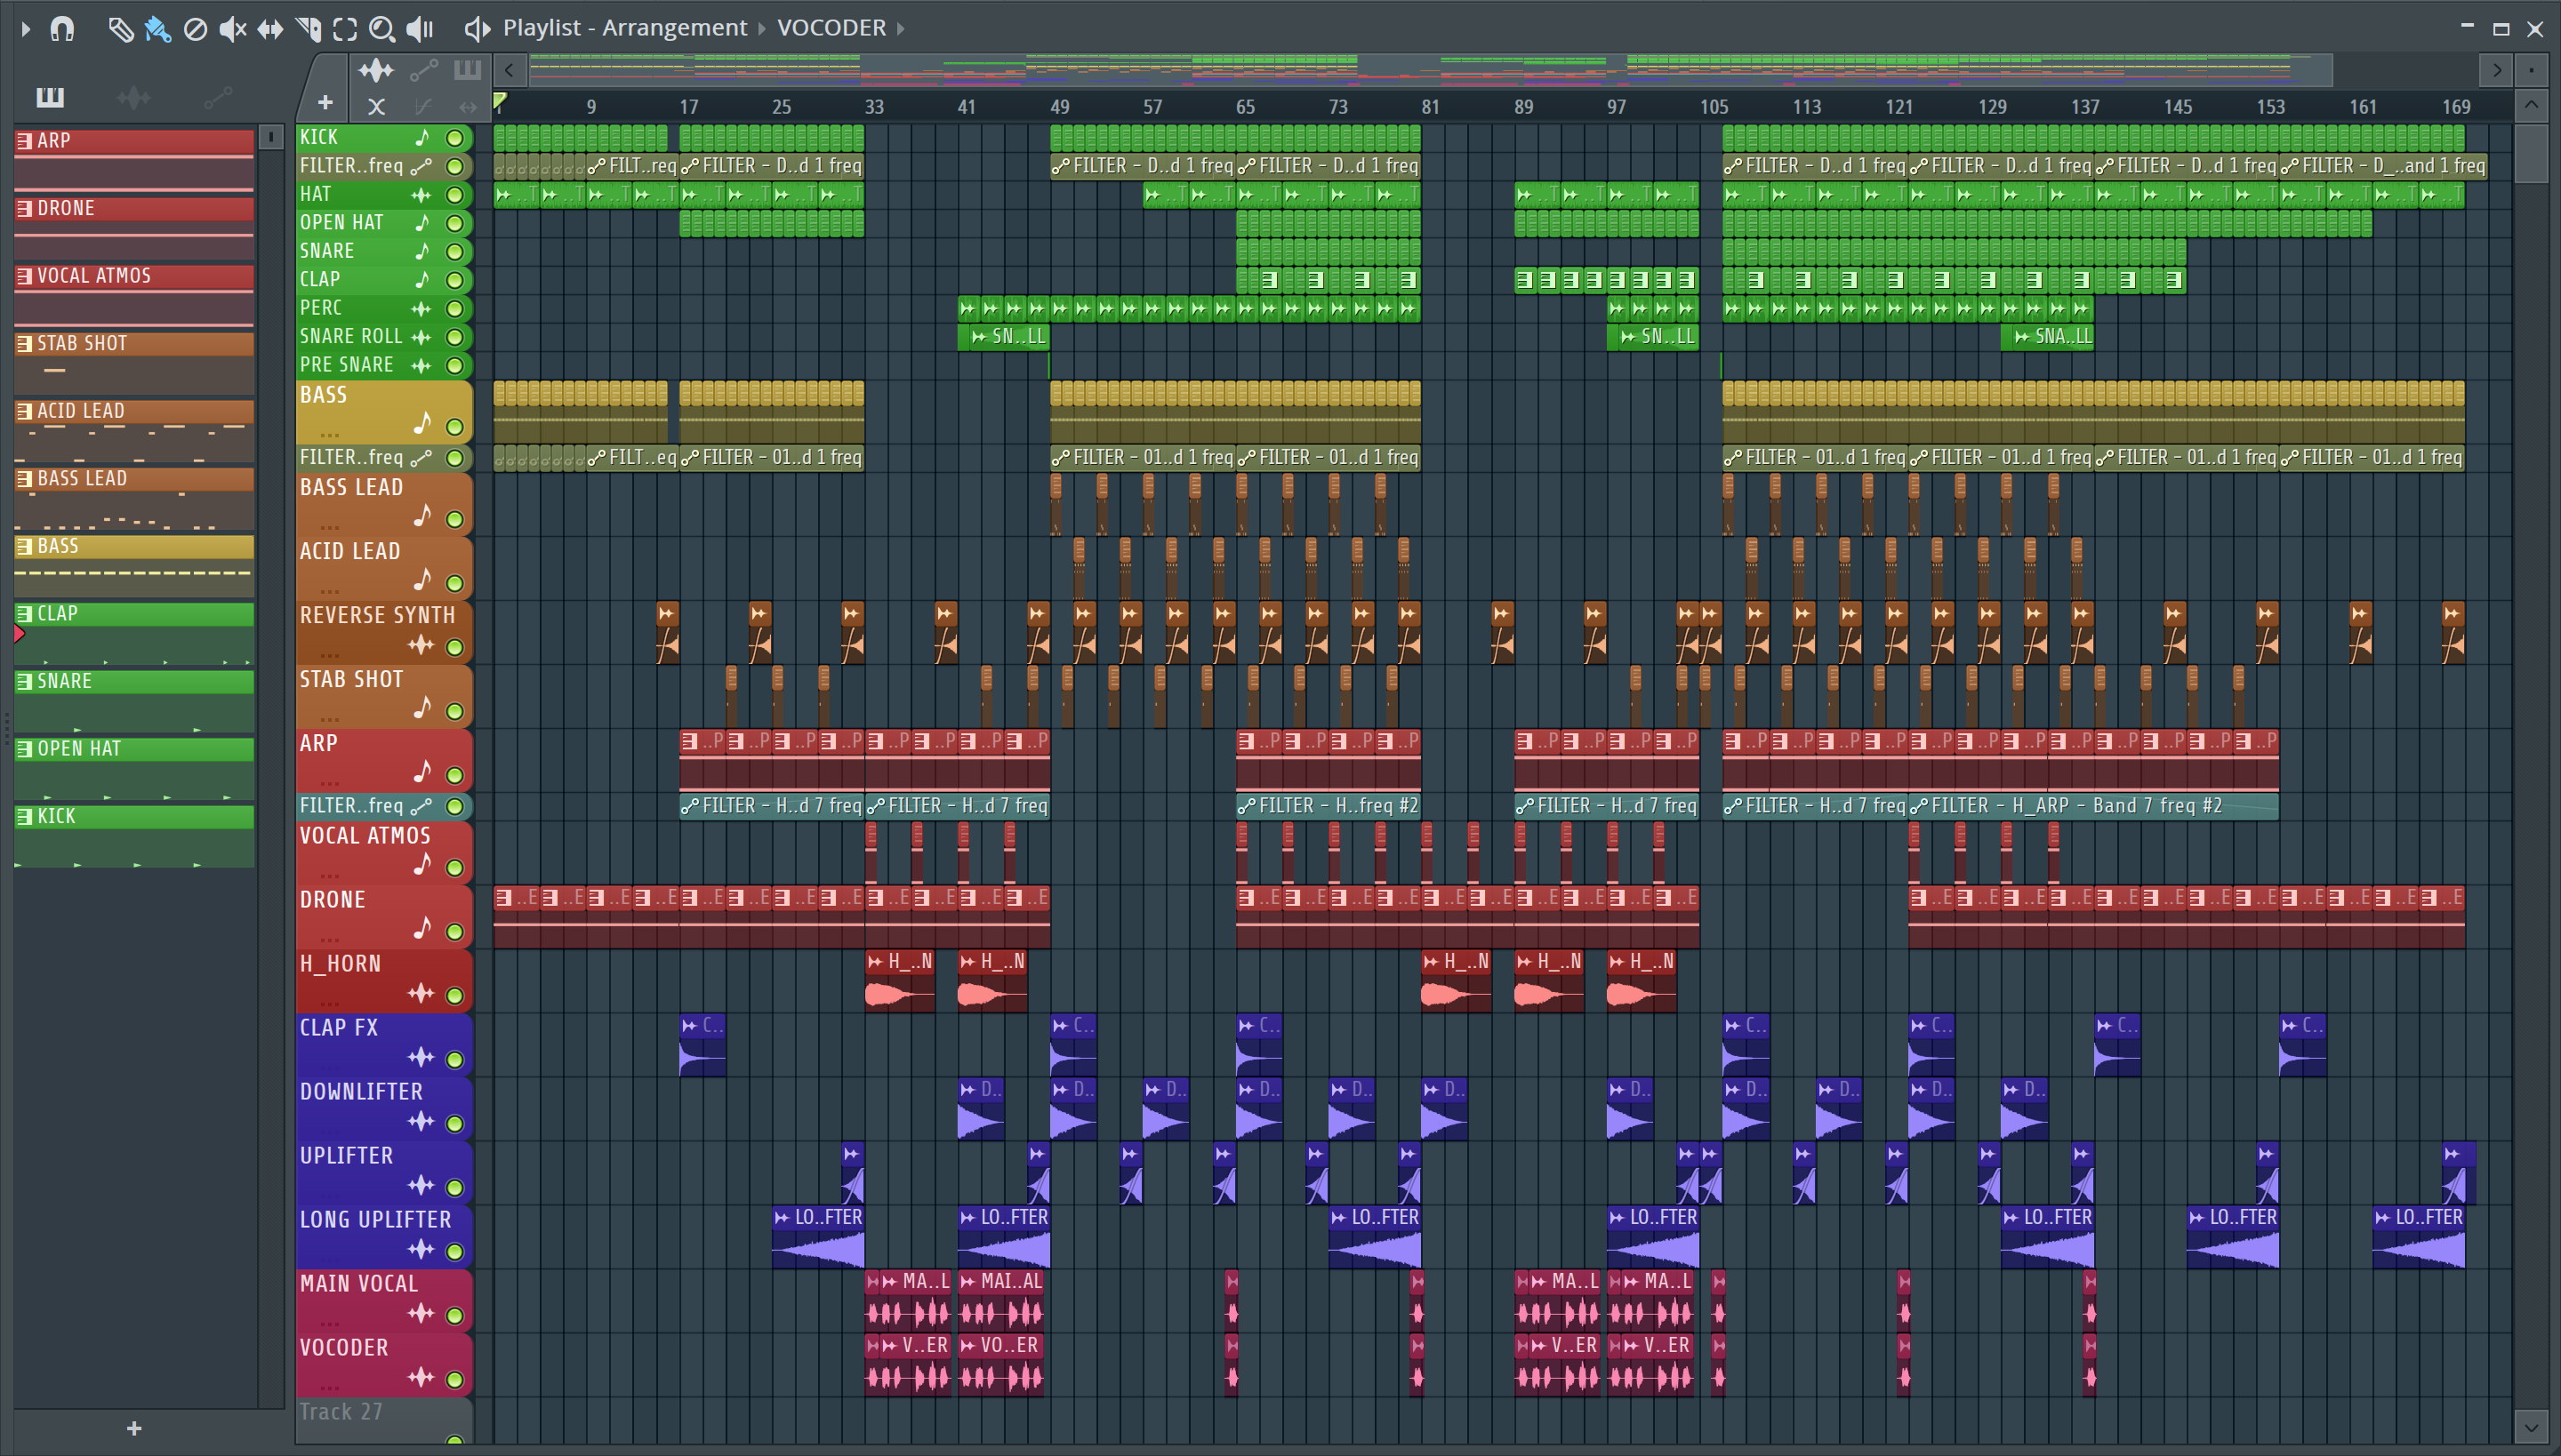This screenshot has width=2561, height=1456.
Task: Select the Draw pencil tool
Action: 120,29
